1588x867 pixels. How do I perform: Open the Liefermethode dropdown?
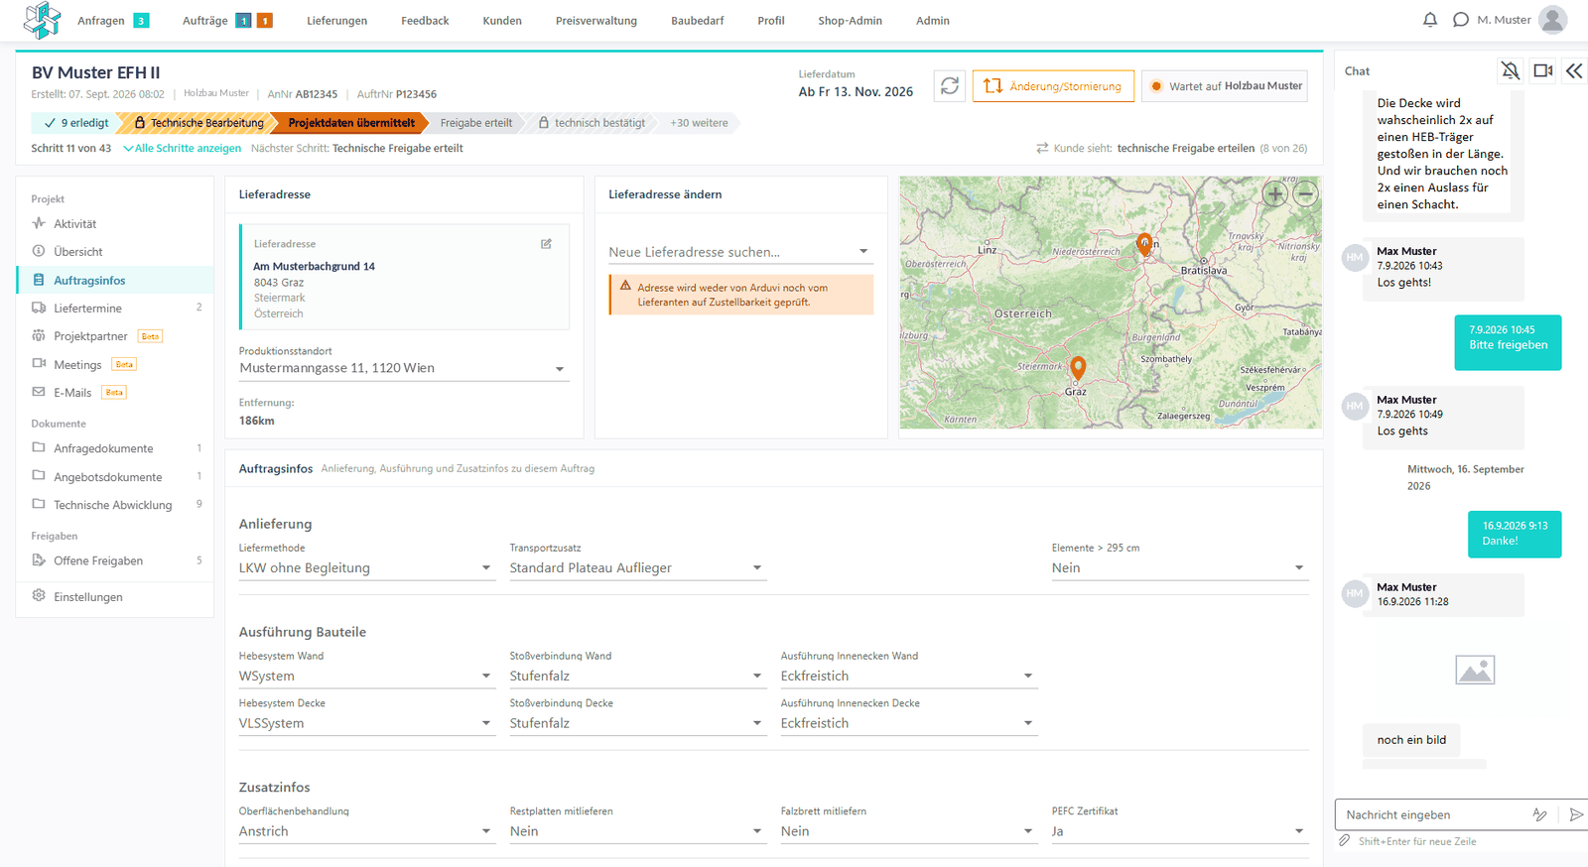(x=367, y=568)
